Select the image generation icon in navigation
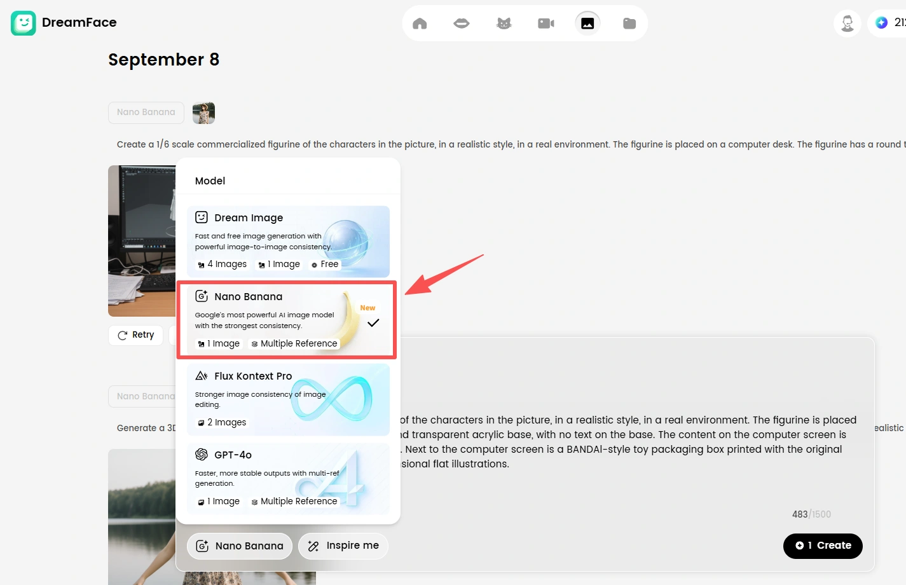Image resolution: width=906 pixels, height=585 pixels. point(587,24)
